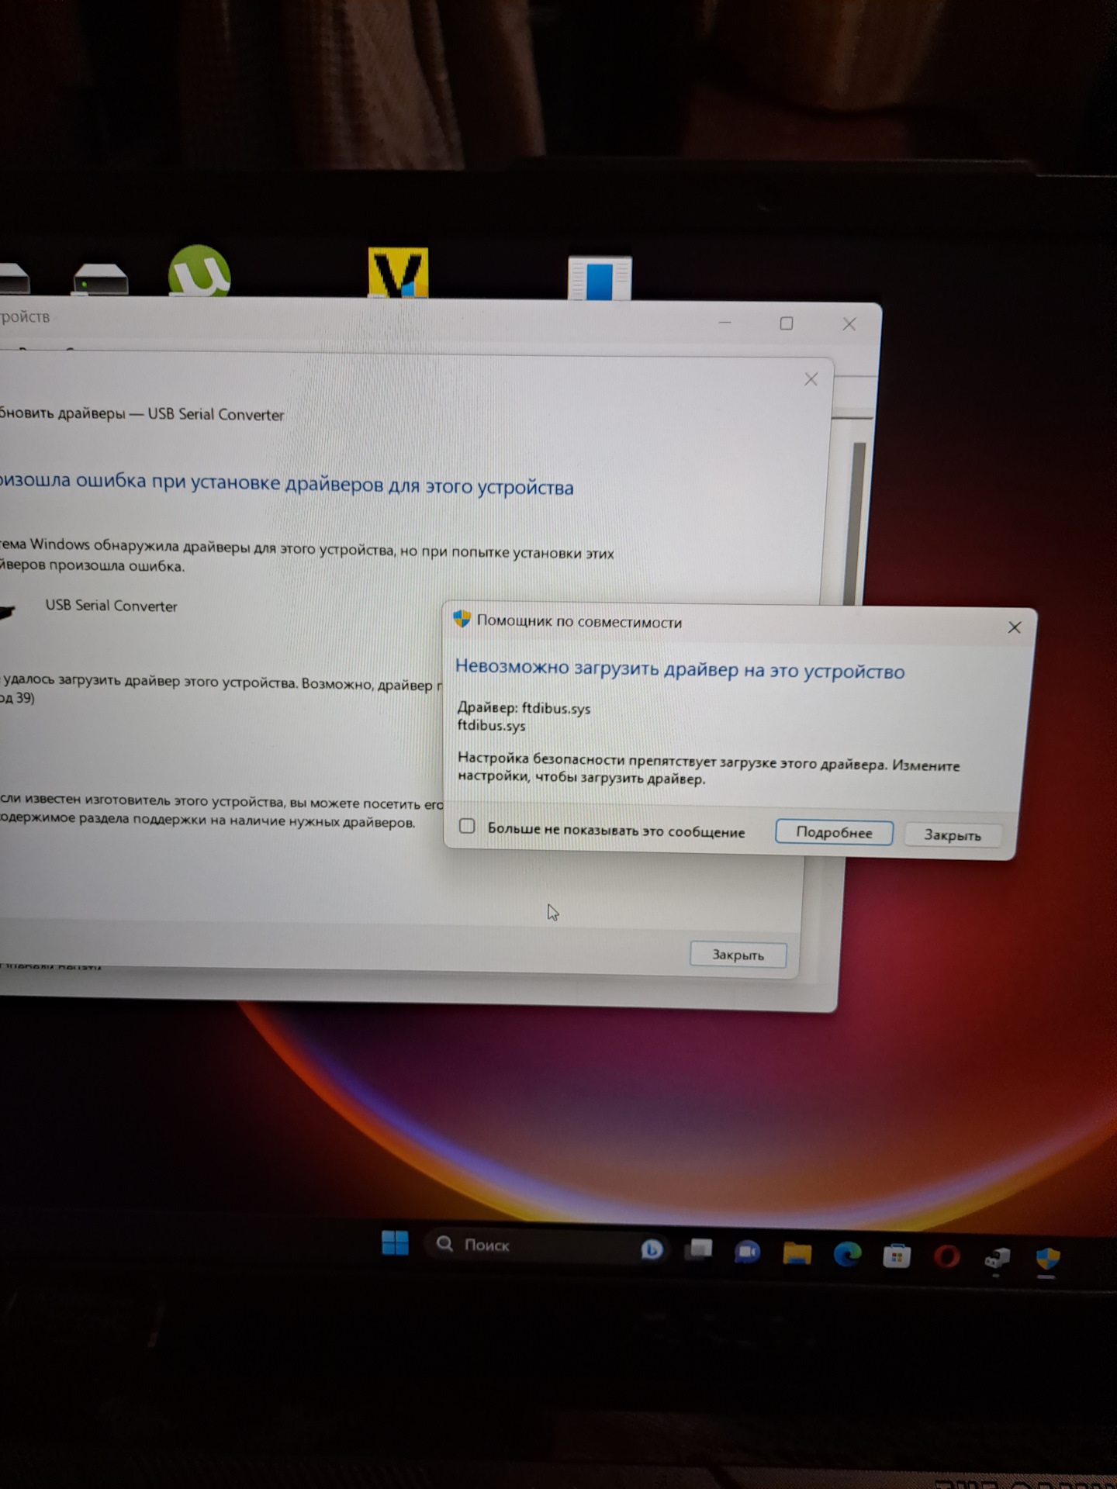Maximize the Device Manager window
The width and height of the screenshot is (1117, 1489).
pos(787,323)
